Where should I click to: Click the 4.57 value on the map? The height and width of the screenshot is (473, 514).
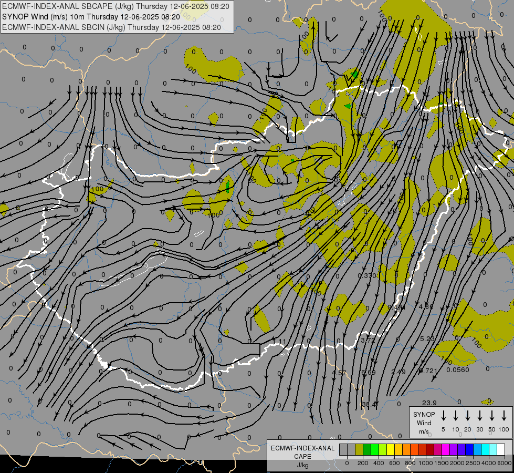pyautogui.click(x=339, y=373)
